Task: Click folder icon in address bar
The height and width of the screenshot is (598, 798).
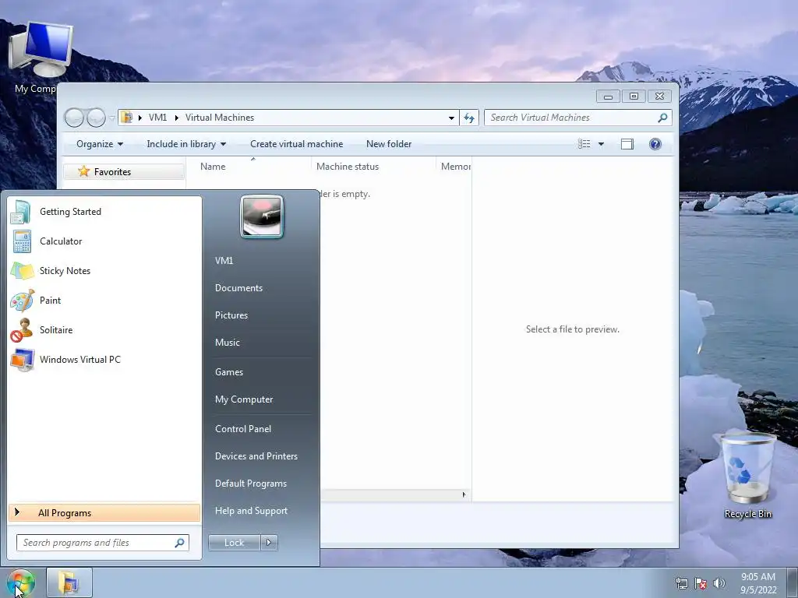Action: click(127, 118)
